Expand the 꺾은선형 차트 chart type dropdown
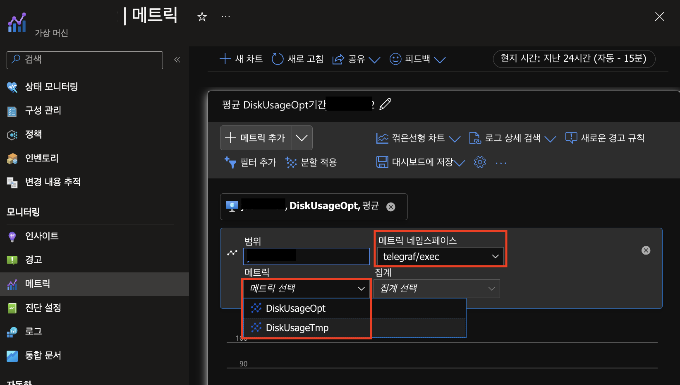This screenshot has height=385, width=680. click(455, 139)
